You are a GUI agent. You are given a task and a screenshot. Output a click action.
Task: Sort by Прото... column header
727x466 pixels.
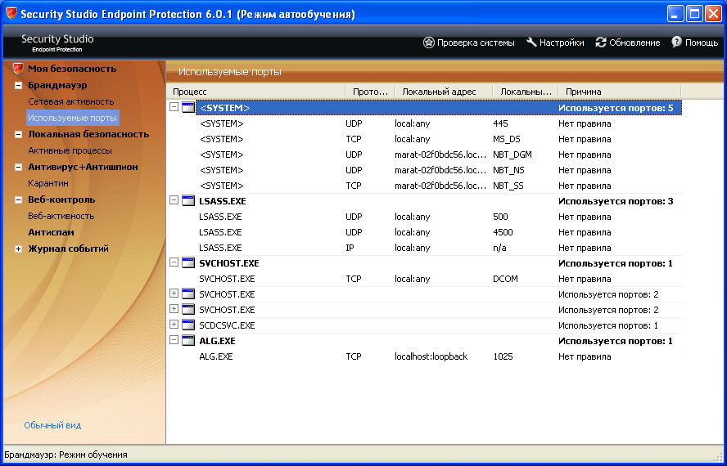[x=370, y=92]
